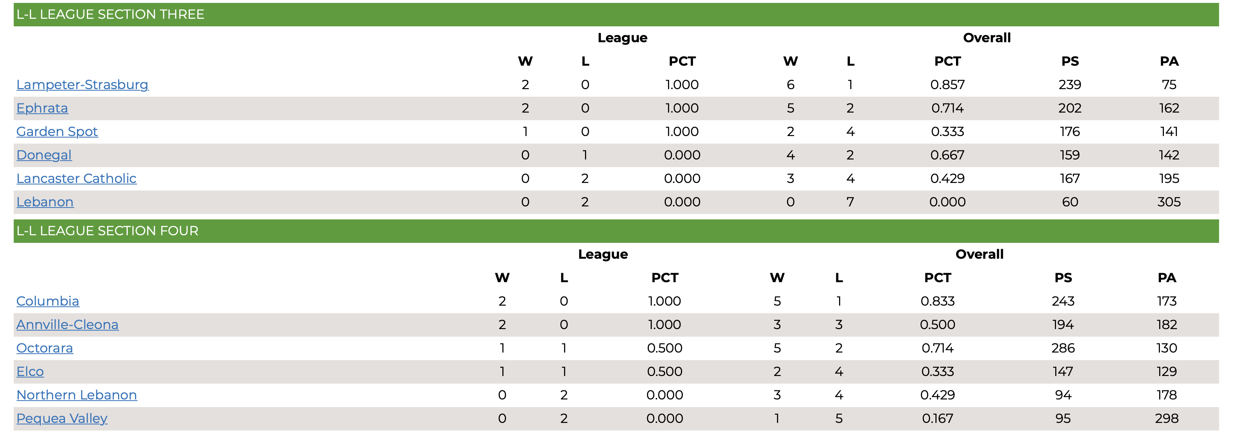Select the Lancaster Catholic link
Image resolution: width=1253 pixels, height=446 pixels.
[77, 178]
